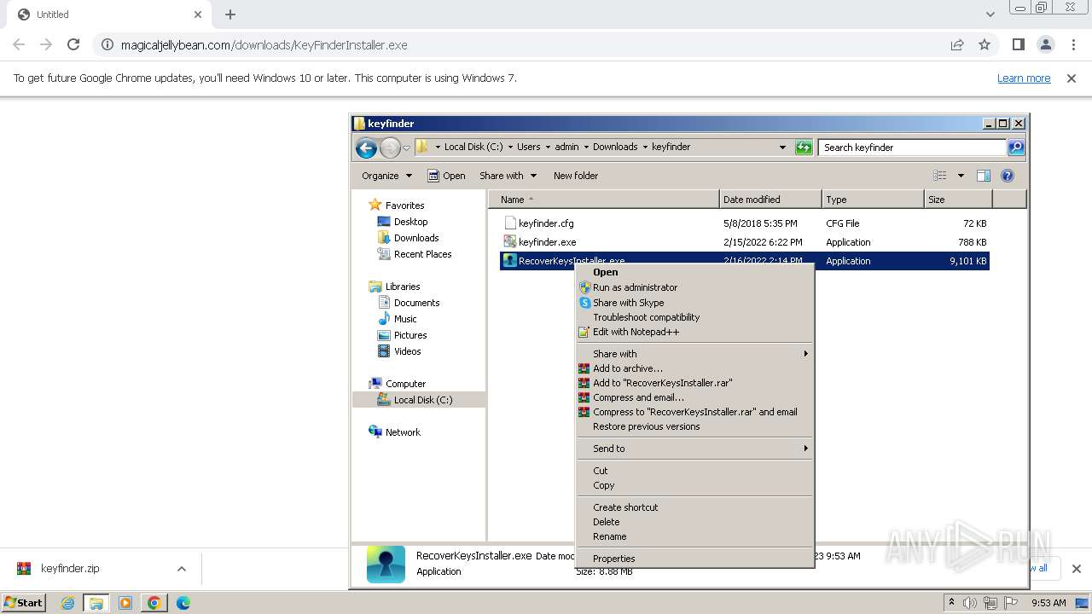
Task: Open a new Chrome tab with plus icon
Action: (230, 14)
